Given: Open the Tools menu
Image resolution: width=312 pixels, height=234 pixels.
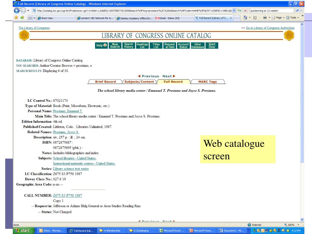Looking at the screenshot, I should coord(292,18).
